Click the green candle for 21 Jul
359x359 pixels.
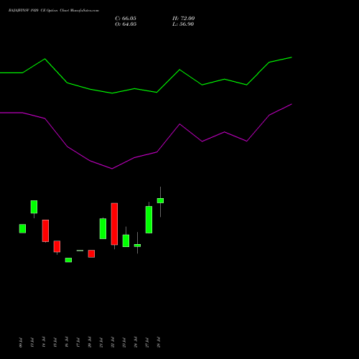point(103,228)
